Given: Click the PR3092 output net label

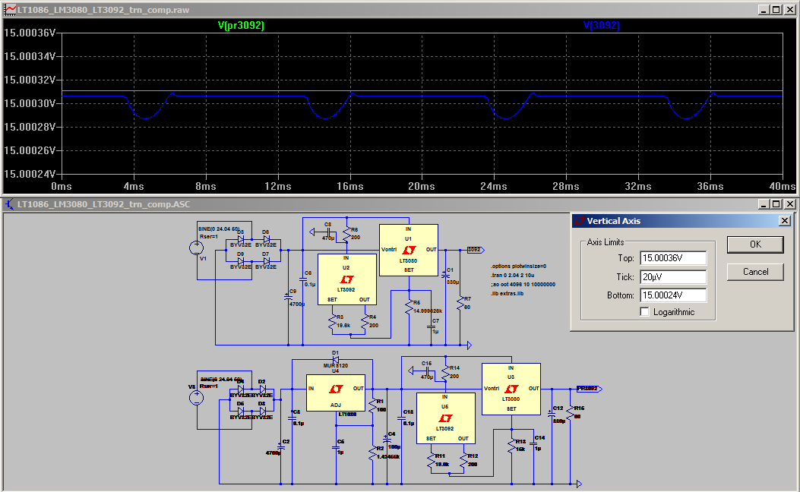Looking at the screenshot, I should point(589,389).
